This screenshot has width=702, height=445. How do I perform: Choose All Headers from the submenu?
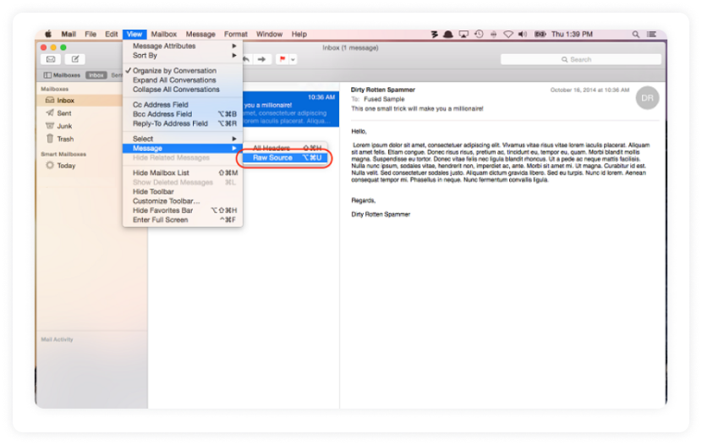pos(287,148)
